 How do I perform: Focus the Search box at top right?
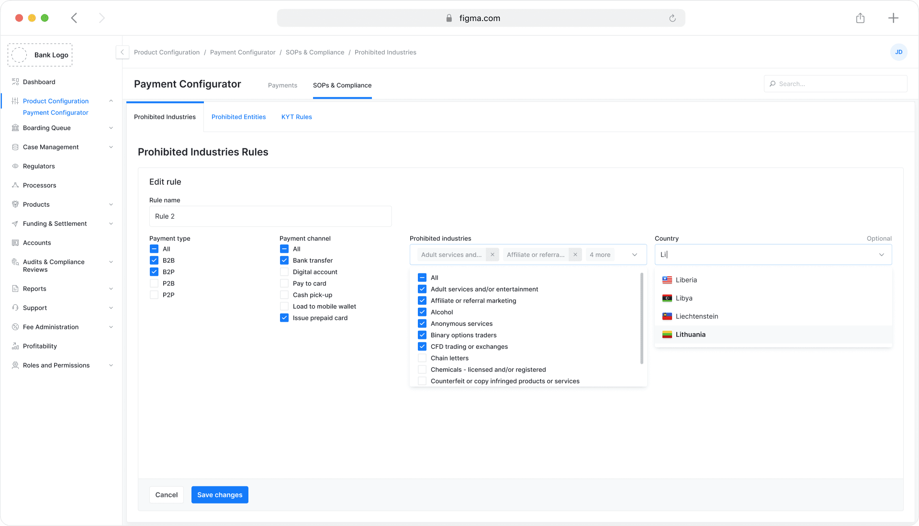pos(835,84)
